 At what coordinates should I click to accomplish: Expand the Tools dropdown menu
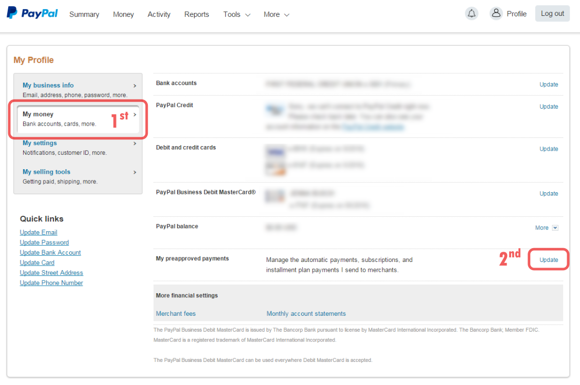pyautogui.click(x=237, y=14)
